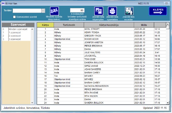Click the Szervezet list scroll-up arrow
Screen dimensions: 172x113
[32, 29]
